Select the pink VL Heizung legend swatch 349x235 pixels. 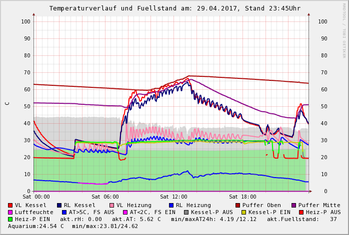tap(111, 205)
